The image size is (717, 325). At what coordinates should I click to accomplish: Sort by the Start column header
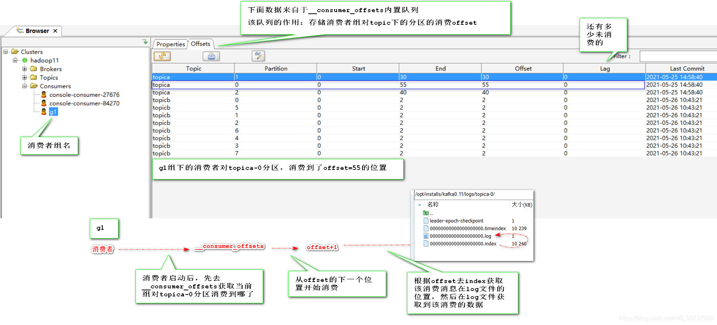click(x=358, y=69)
